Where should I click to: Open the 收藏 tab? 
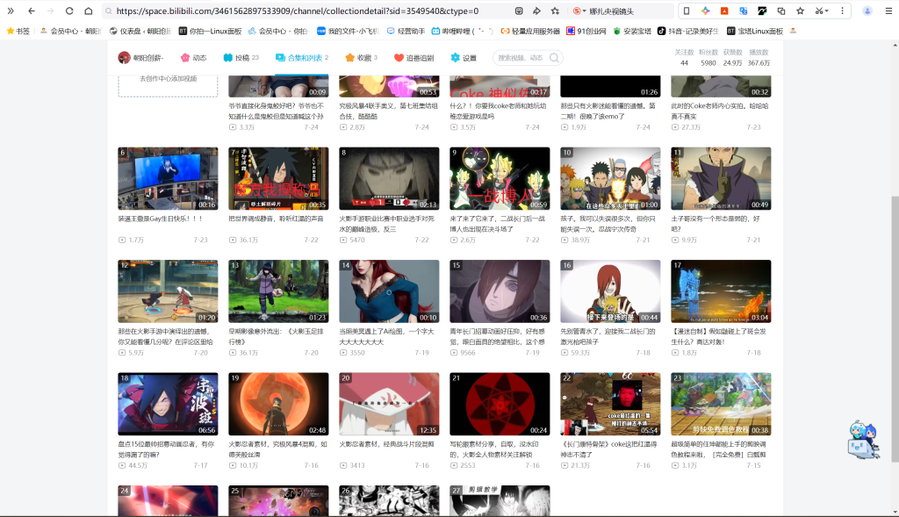point(361,57)
